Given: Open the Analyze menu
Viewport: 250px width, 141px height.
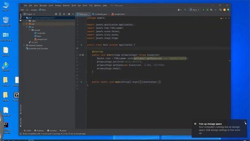Looking at the screenshot, I should (x=58, y=5).
